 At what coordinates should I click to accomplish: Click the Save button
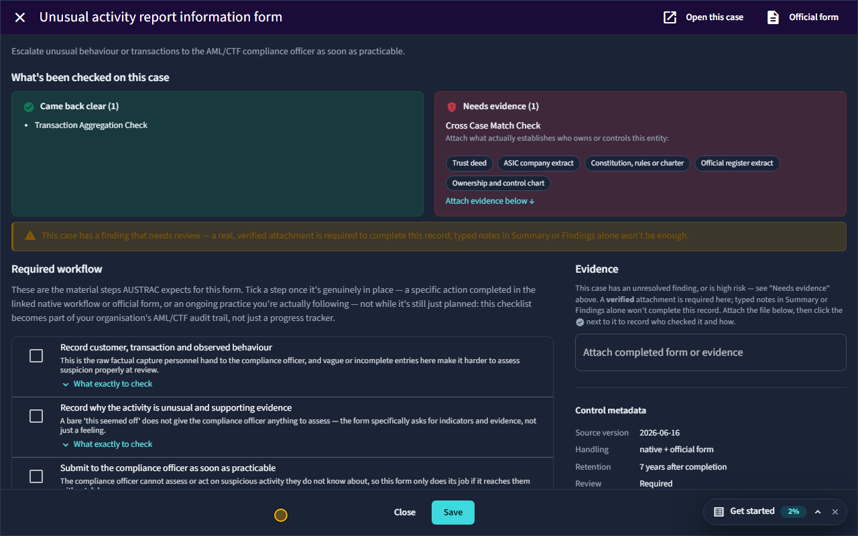tap(453, 513)
